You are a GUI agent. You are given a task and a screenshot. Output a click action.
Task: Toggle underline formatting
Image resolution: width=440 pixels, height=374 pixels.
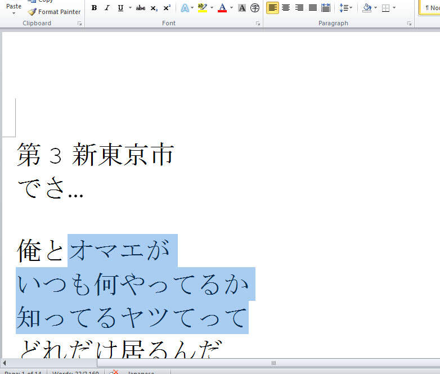120,8
